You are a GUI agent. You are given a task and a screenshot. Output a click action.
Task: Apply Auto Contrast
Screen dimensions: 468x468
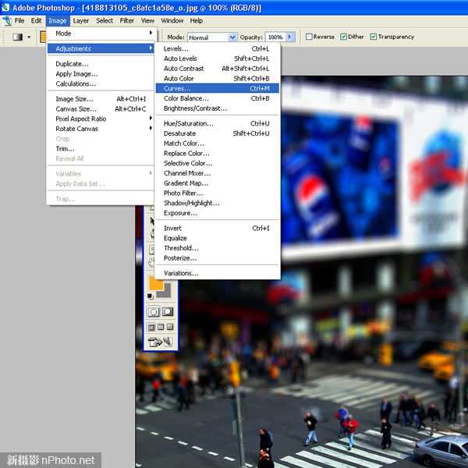(218, 69)
